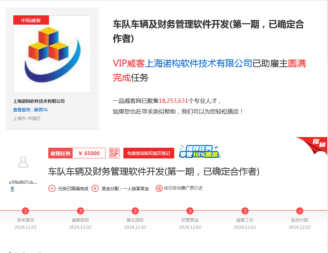Viewport: 328px width, 253px height.
Task: Click the 雇佣任务 red label
Action: click(60, 153)
